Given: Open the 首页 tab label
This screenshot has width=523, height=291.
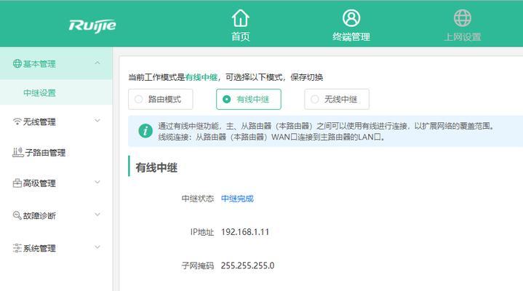Looking at the screenshot, I should tap(241, 36).
